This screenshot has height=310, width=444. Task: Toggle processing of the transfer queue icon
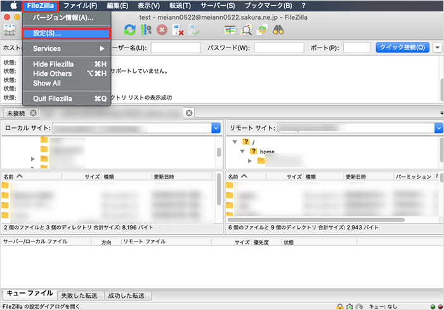[147, 30]
